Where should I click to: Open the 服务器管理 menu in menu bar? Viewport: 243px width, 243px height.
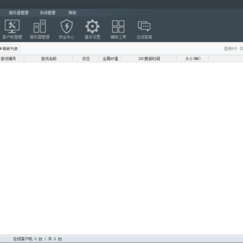pyautogui.click(x=19, y=13)
